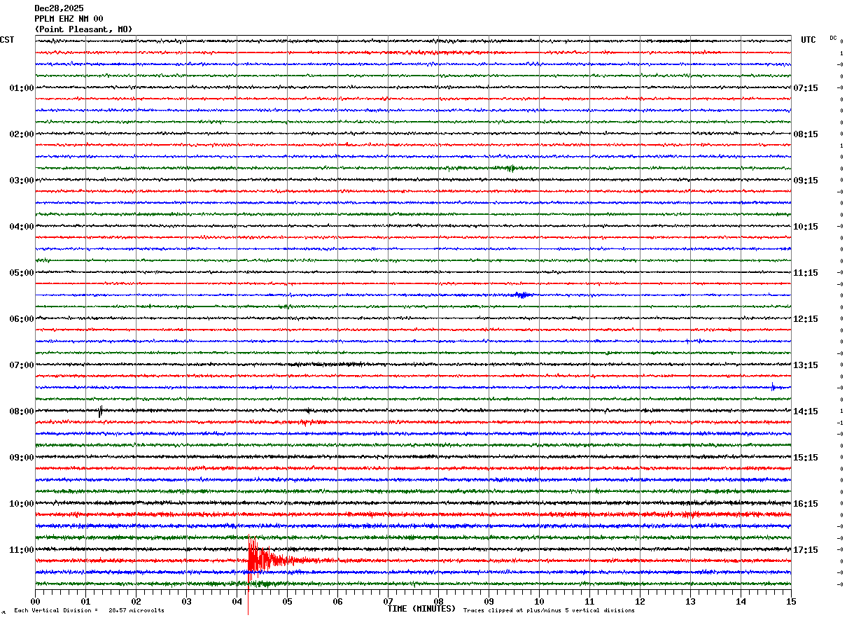Click the 14:15 UTC time label
Viewport: 847px width, 620px height.
[805, 411]
